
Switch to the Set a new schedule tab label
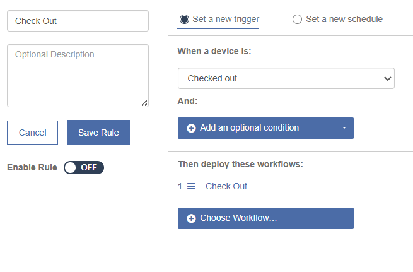(x=344, y=19)
